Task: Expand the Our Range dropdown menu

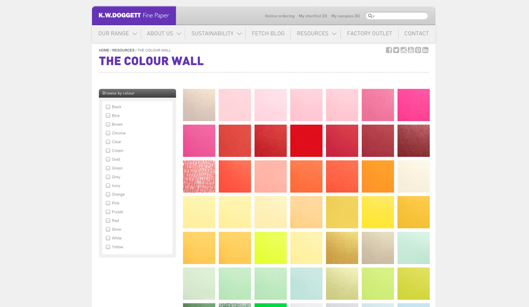Action: click(117, 34)
